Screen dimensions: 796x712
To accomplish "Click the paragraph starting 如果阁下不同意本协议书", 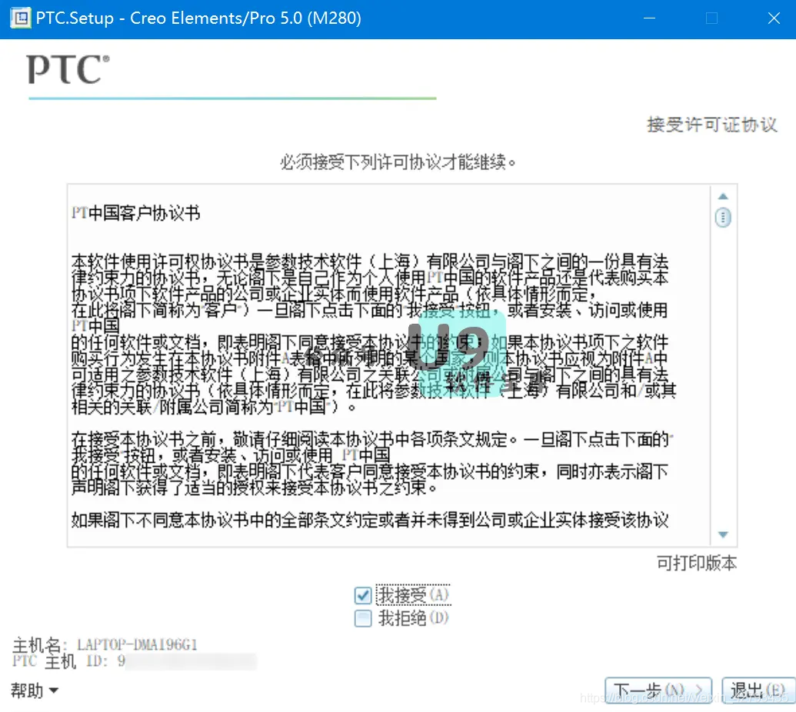I will [370, 521].
